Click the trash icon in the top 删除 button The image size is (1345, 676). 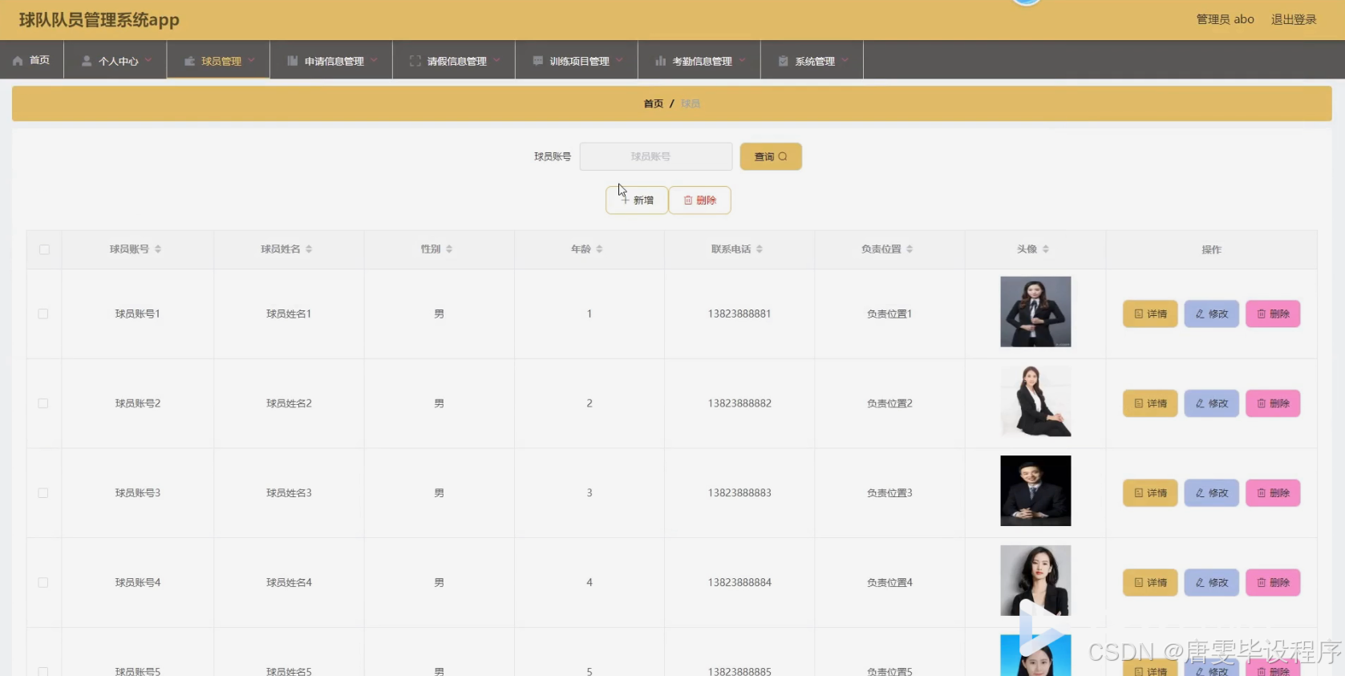click(688, 200)
